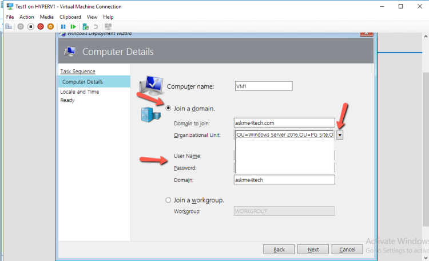Click the Checkpoint toolbar icon

pyautogui.click(x=85, y=26)
